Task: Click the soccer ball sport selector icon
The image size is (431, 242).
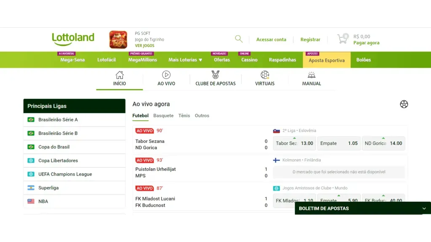Action: pos(404,104)
